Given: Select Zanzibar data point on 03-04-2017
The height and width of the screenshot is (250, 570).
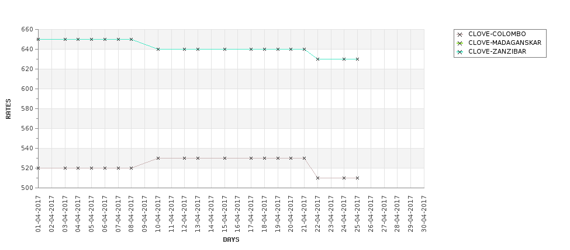Looking at the screenshot, I should pyautogui.click(x=65, y=39).
